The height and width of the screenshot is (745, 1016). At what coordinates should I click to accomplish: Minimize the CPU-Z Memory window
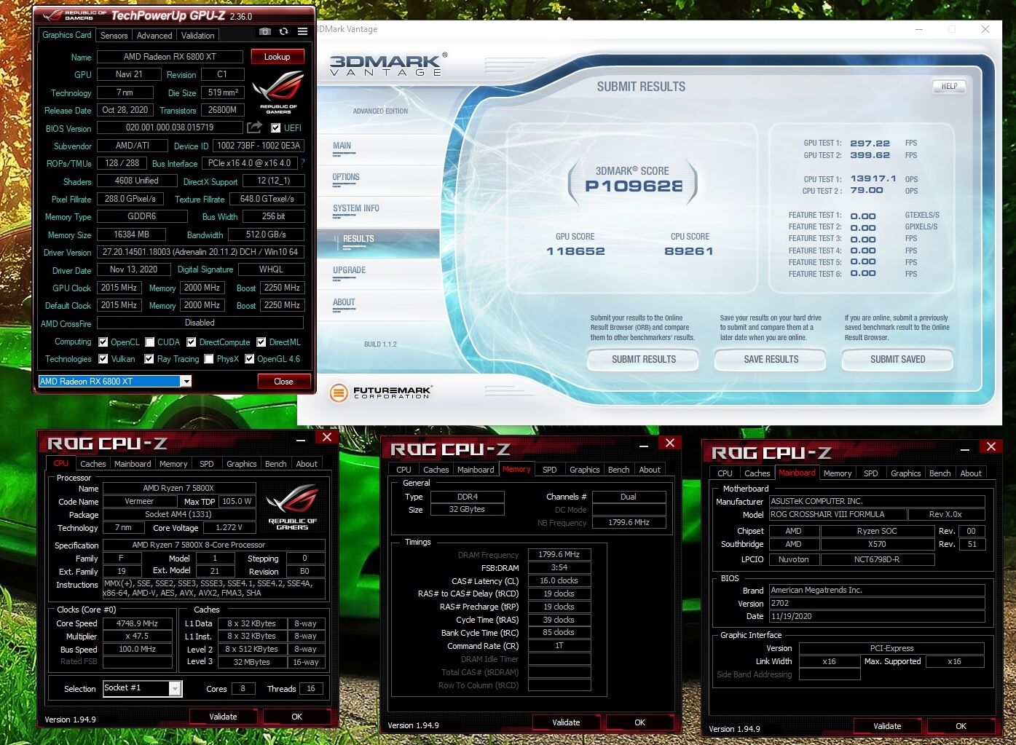pyautogui.click(x=643, y=445)
